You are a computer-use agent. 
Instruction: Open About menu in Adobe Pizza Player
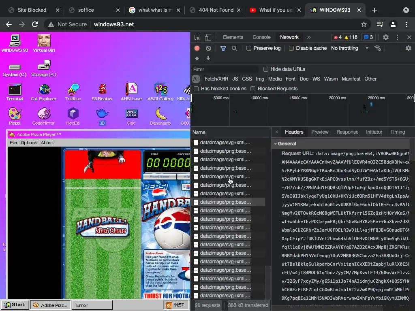(47, 143)
